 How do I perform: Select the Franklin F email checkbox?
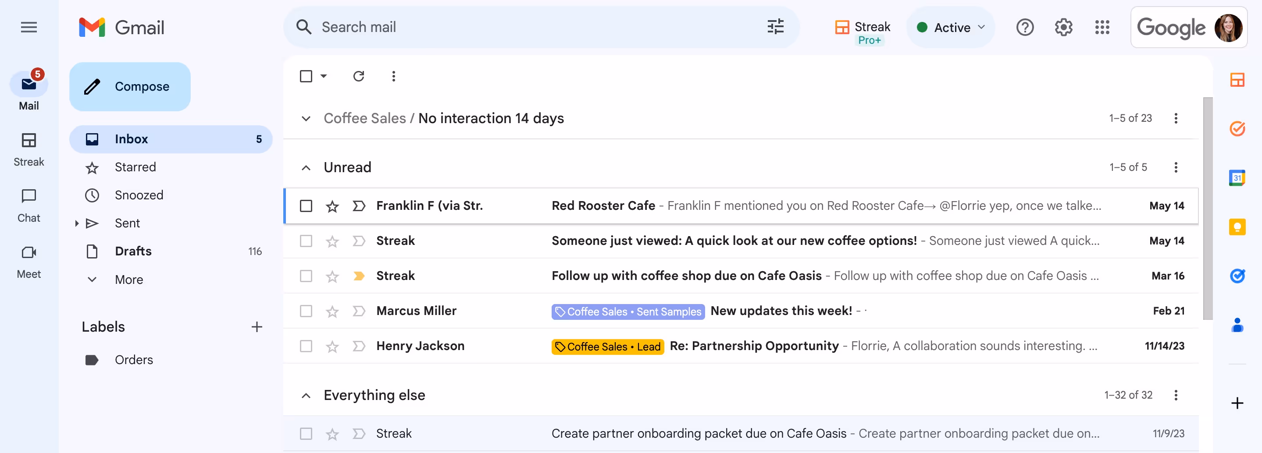click(306, 205)
